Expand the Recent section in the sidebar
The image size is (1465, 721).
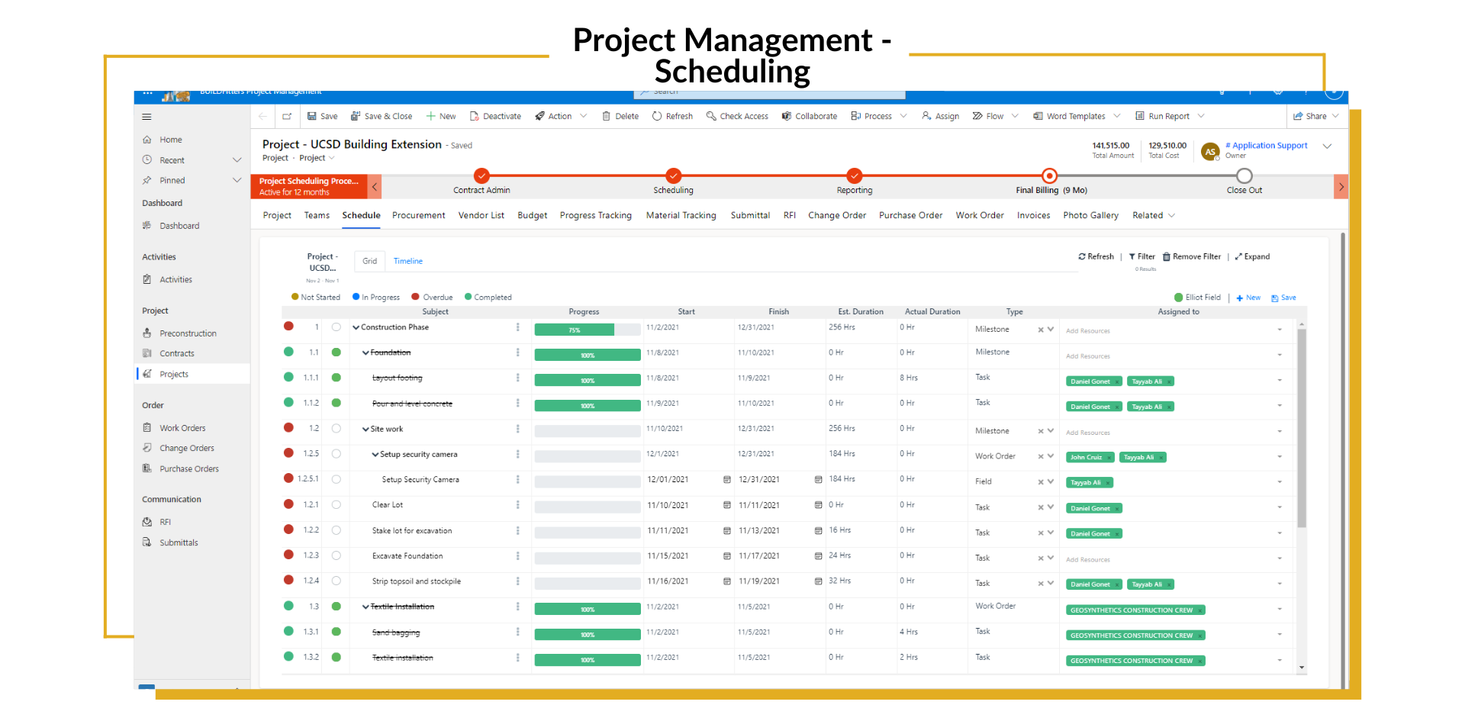click(x=237, y=159)
